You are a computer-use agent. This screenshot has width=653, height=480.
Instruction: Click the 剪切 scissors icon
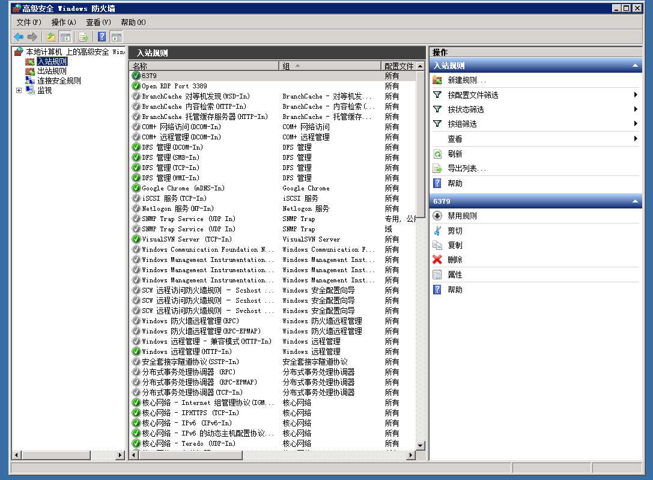tap(437, 231)
